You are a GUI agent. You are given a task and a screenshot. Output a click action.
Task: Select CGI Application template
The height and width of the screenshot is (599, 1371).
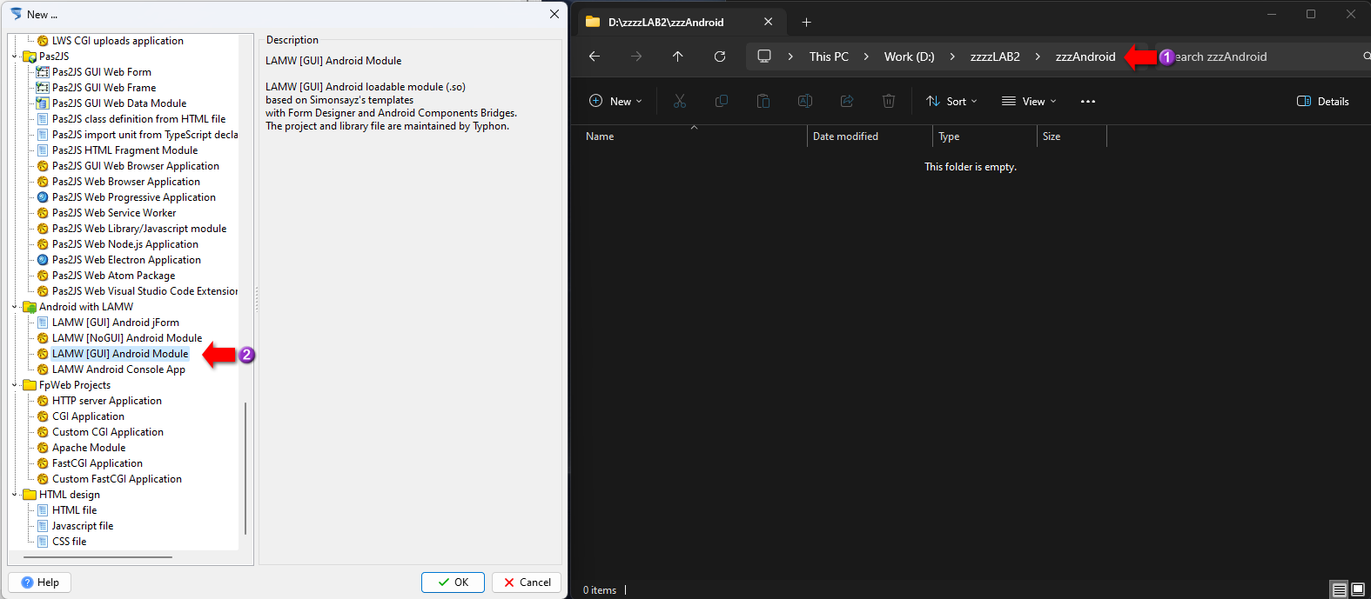click(x=88, y=416)
